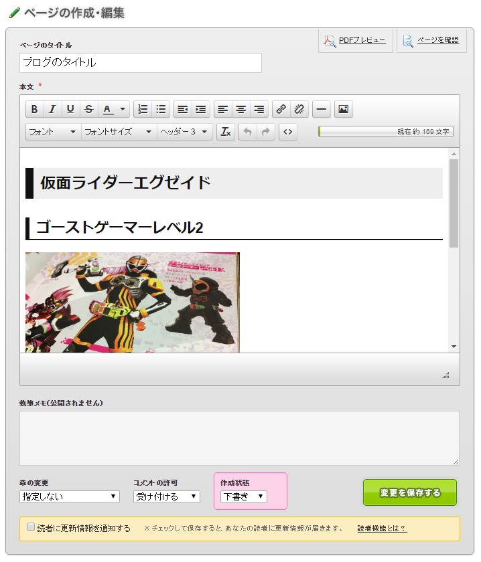Open the text color dropdown arrow
The height and width of the screenshot is (562, 481).
tap(123, 109)
